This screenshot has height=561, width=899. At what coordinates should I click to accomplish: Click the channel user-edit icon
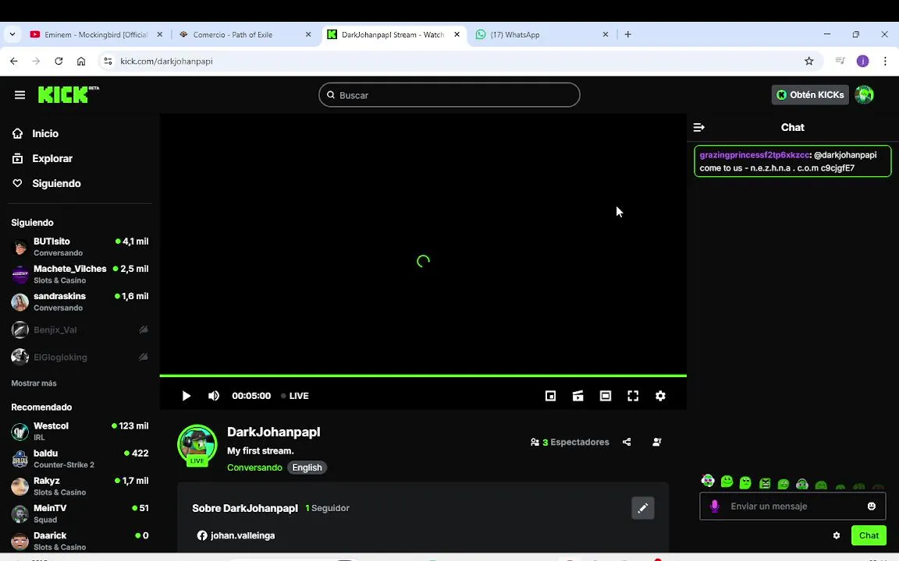657,442
